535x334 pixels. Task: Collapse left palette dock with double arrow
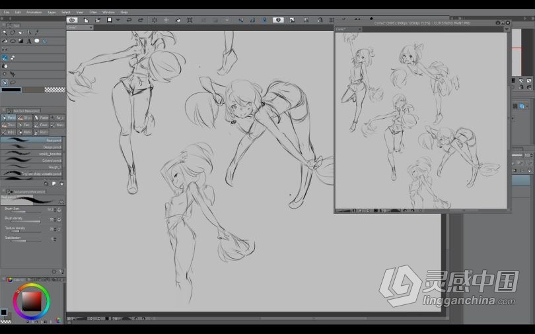click(x=2, y=18)
